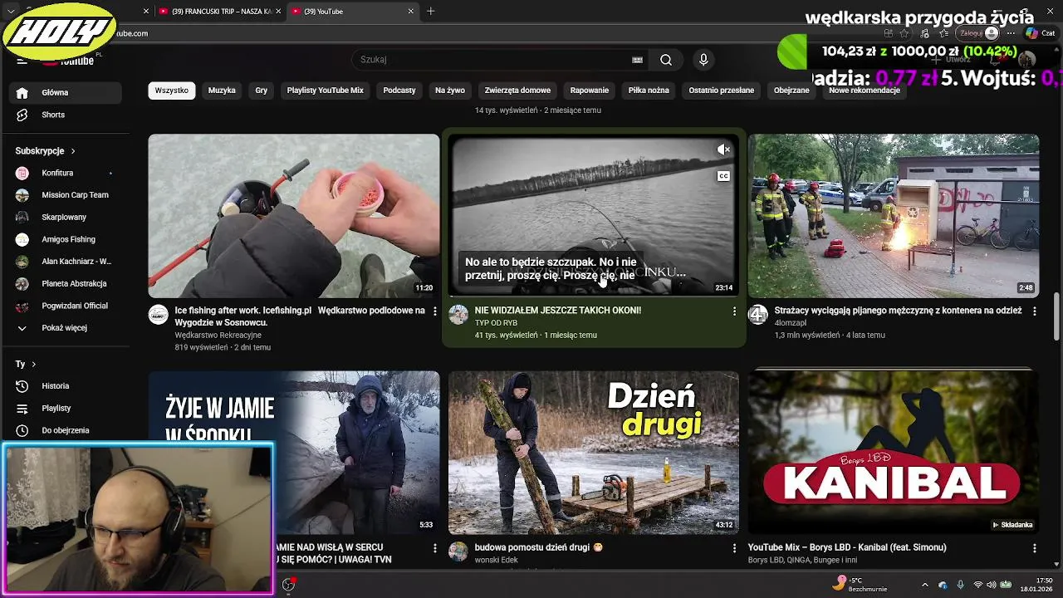Open Shorts from the sidebar

click(66, 115)
